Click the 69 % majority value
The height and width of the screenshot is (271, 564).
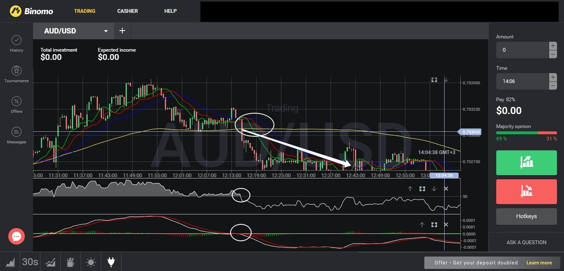click(x=501, y=139)
